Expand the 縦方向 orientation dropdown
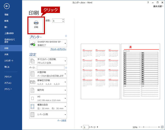The image size is (165, 130). coord(48,90)
